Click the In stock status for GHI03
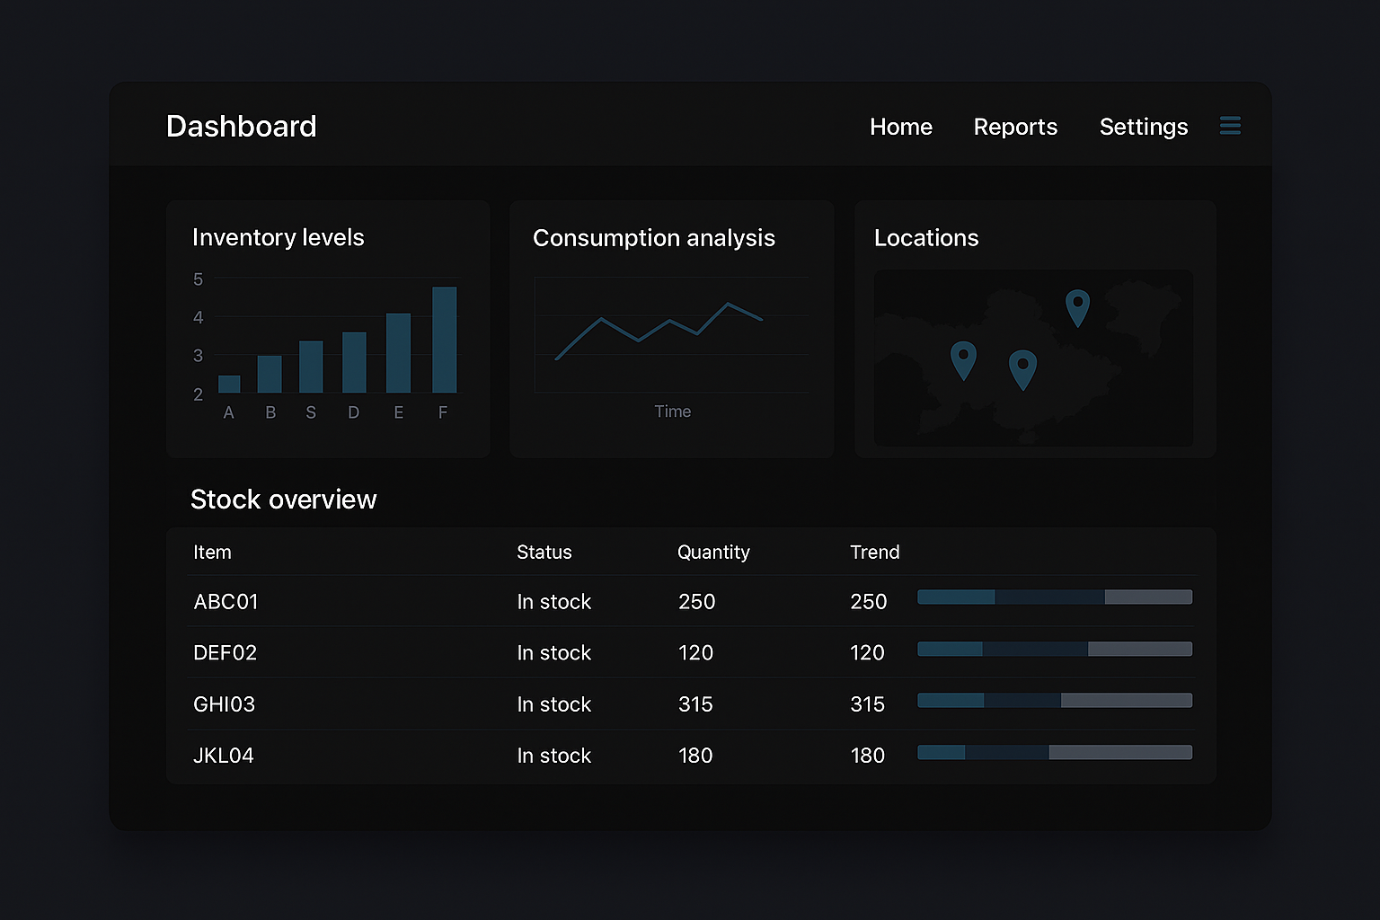The image size is (1380, 920). pos(553,704)
